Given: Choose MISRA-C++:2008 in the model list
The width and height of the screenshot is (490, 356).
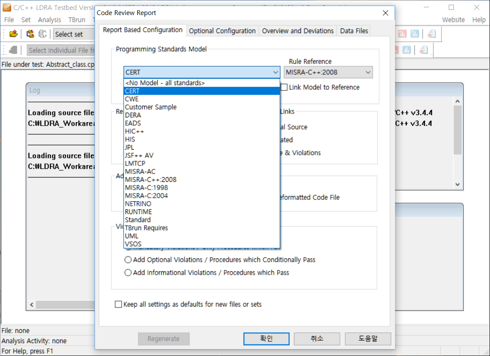Looking at the screenshot, I should [x=202, y=180].
